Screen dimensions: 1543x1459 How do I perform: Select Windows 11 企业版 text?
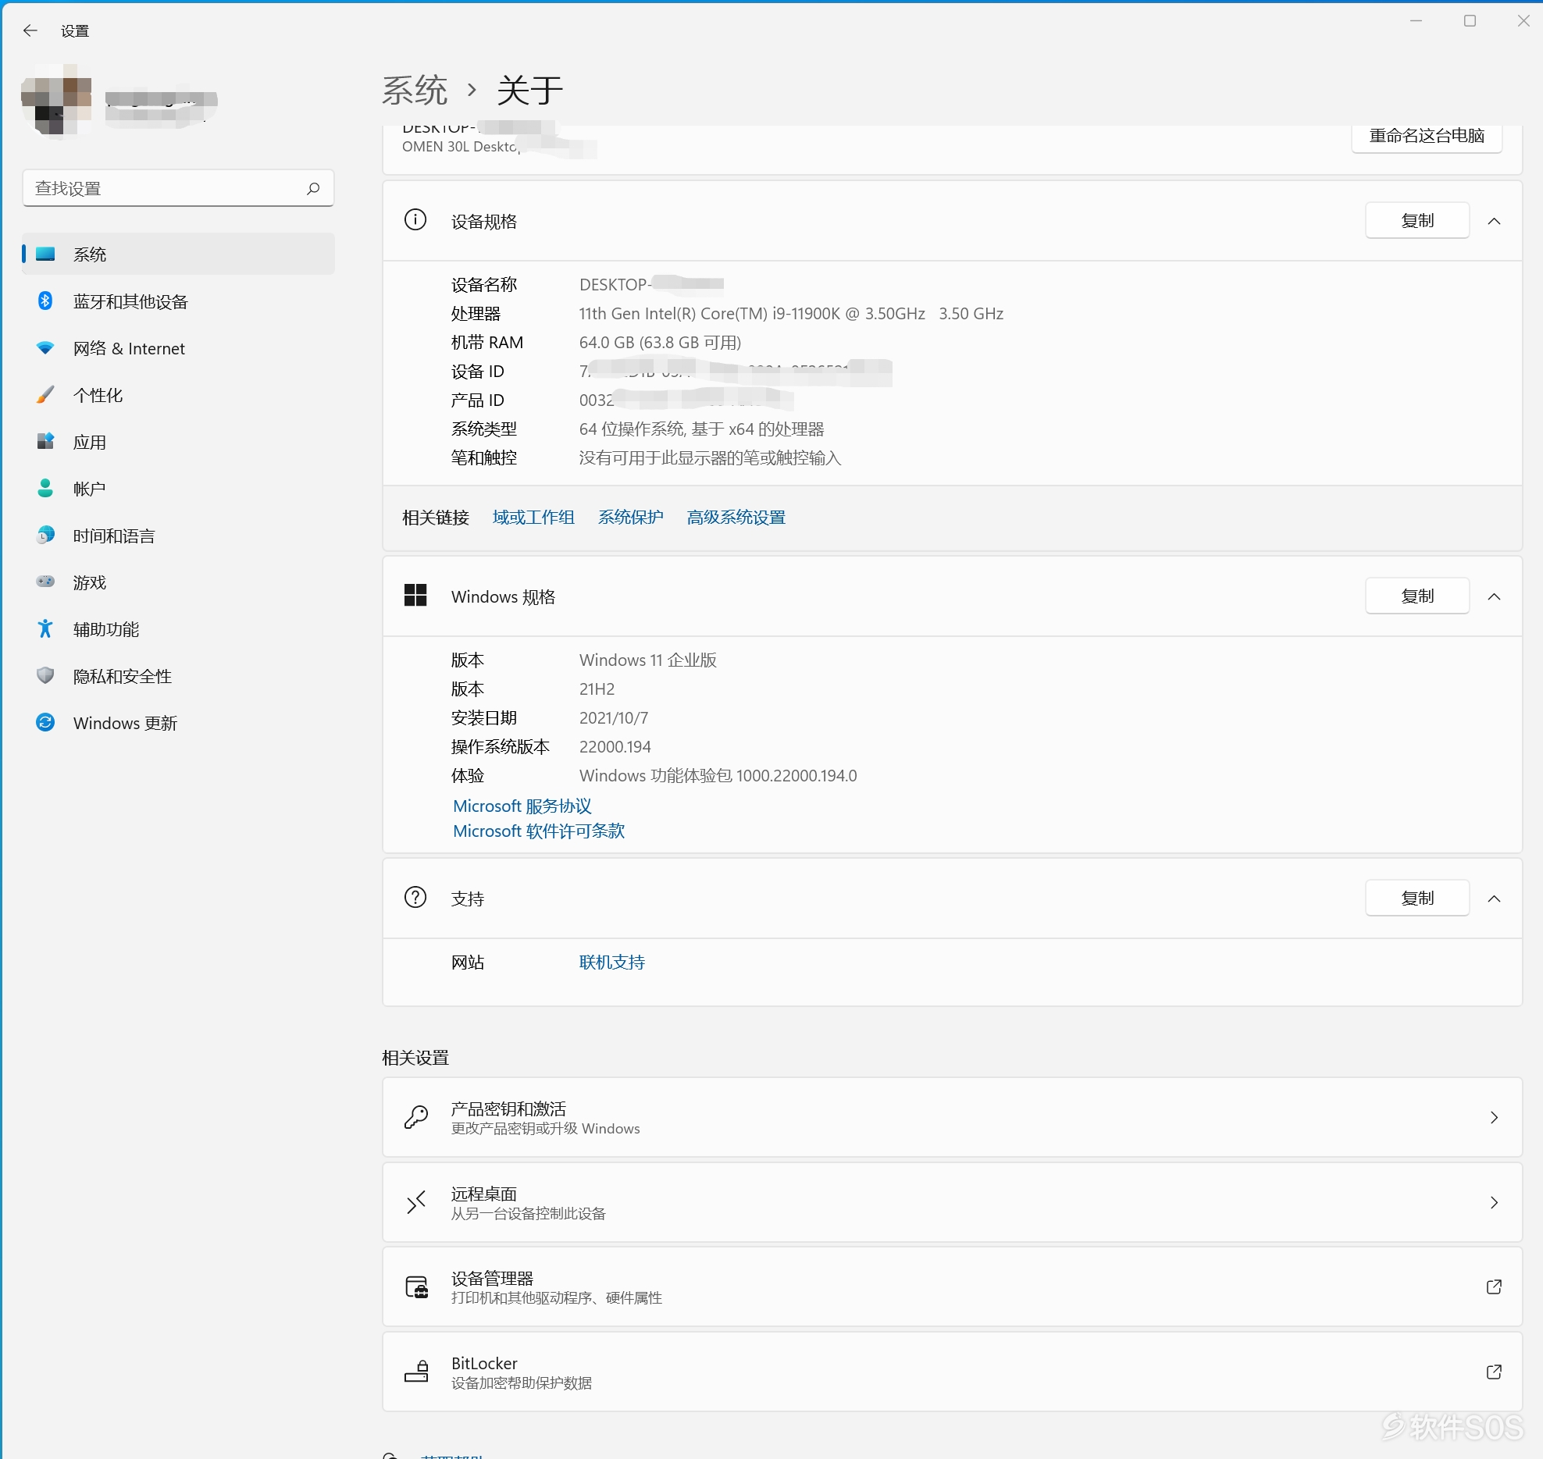647,660
